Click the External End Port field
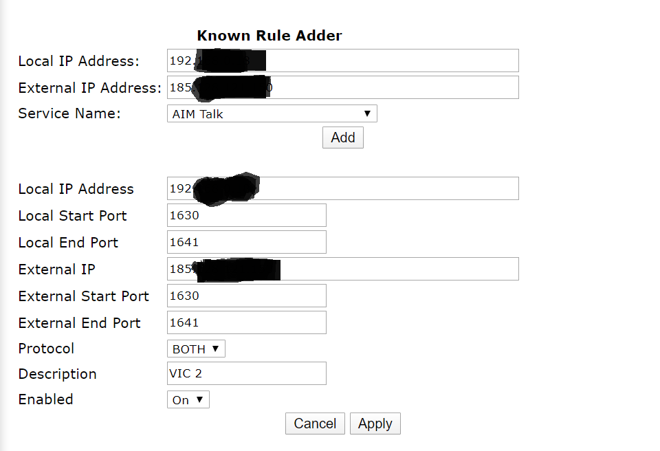The height and width of the screenshot is (451, 660). click(246, 322)
